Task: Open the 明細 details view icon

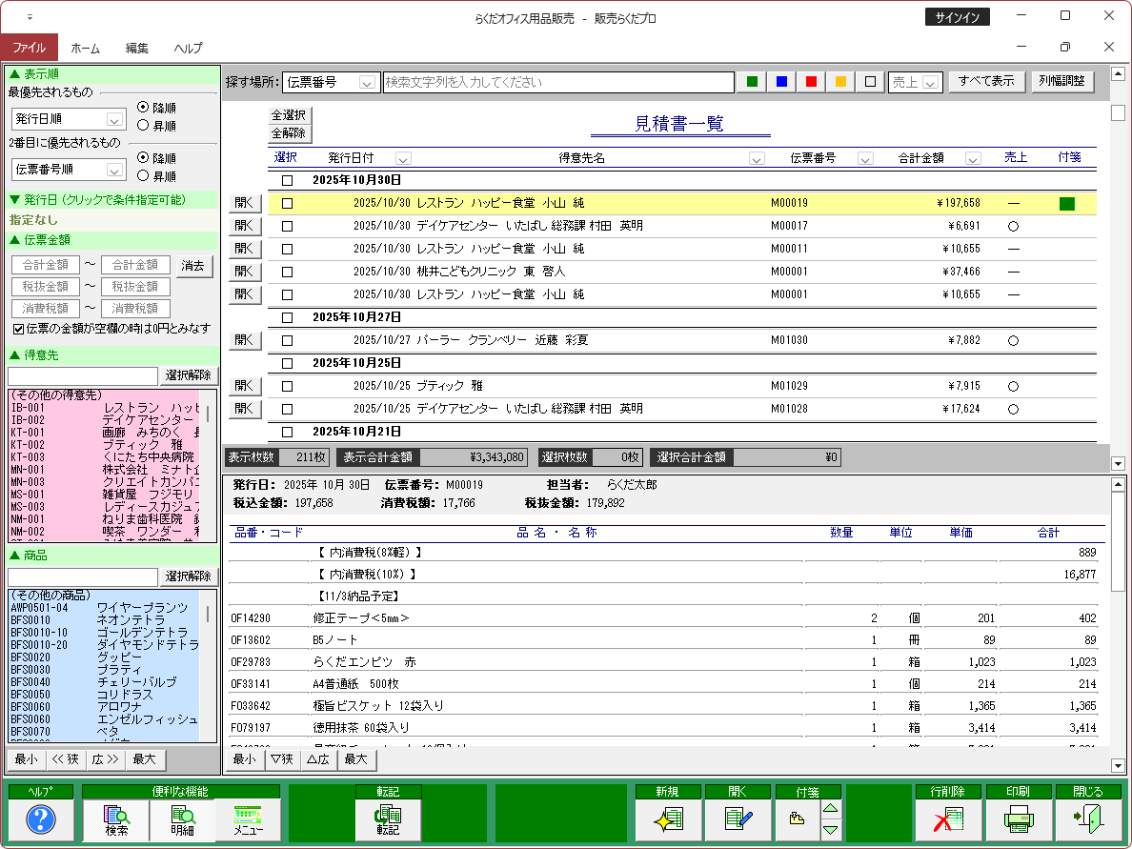Action: pyautogui.click(x=182, y=819)
